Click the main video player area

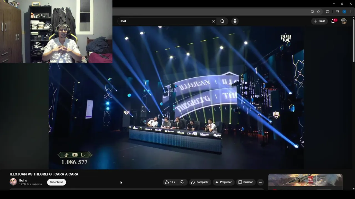point(176,98)
